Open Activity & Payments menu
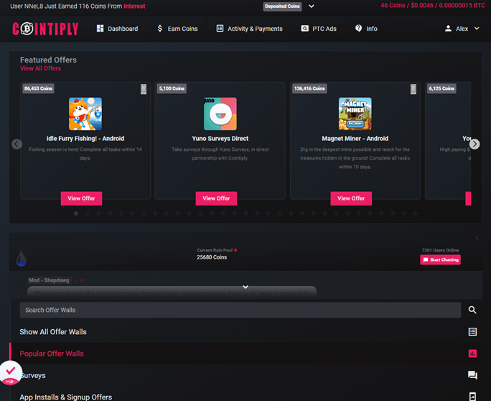This screenshot has height=401, width=491. pos(250,29)
